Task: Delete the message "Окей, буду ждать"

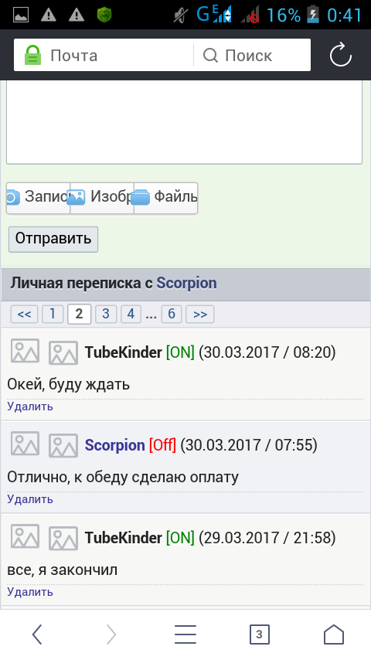Action: point(30,407)
